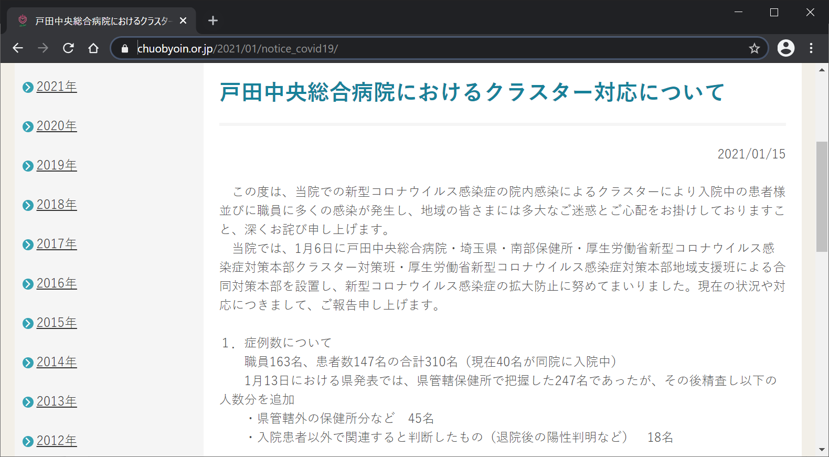Minimize the Chrome window
Screen dimensions: 829x457
point(738,13)
